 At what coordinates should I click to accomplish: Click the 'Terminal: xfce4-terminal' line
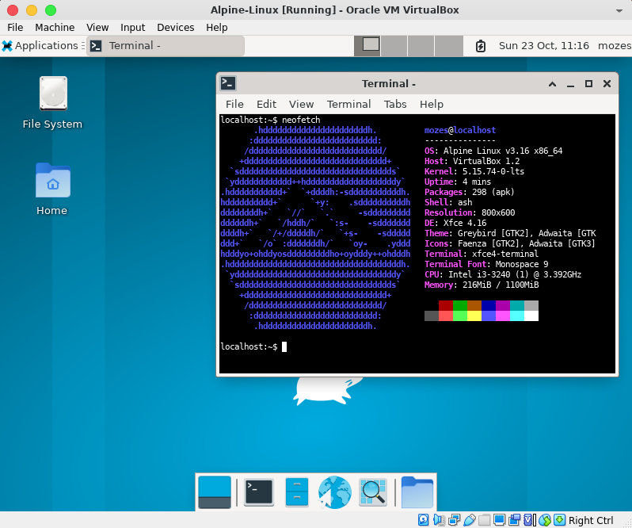(482, 254)
